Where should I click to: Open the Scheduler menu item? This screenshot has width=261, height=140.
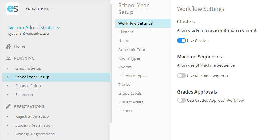(x=24, y=94)
